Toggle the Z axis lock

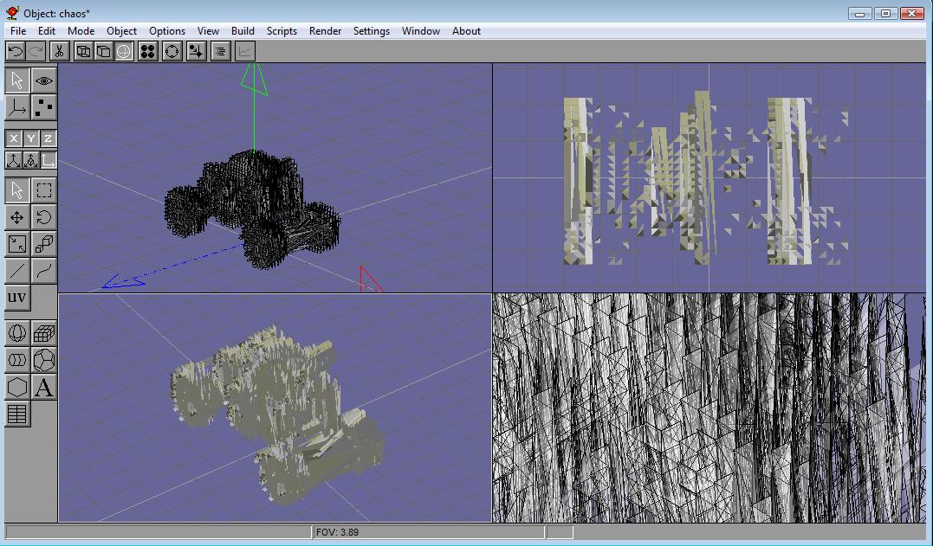point(48,138)
